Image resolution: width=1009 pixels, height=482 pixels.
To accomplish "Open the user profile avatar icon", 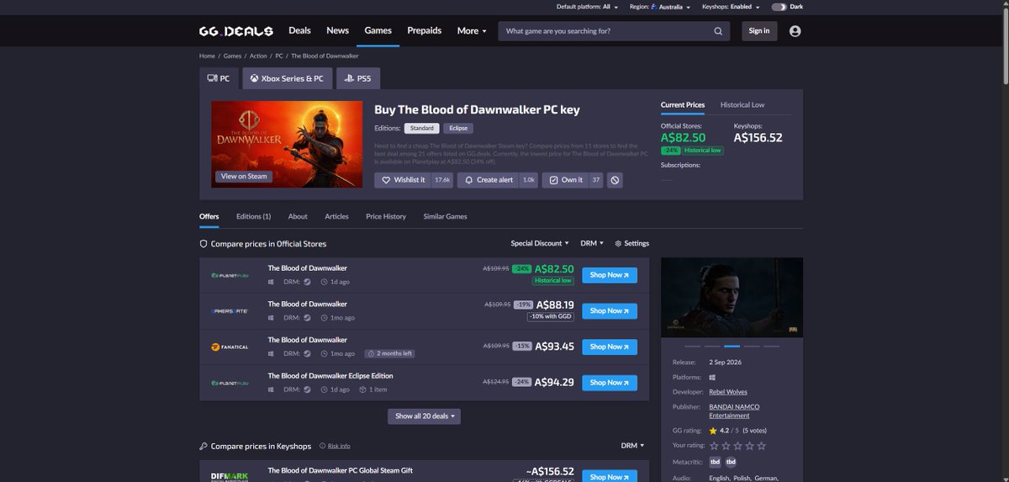I will point(795,31).
